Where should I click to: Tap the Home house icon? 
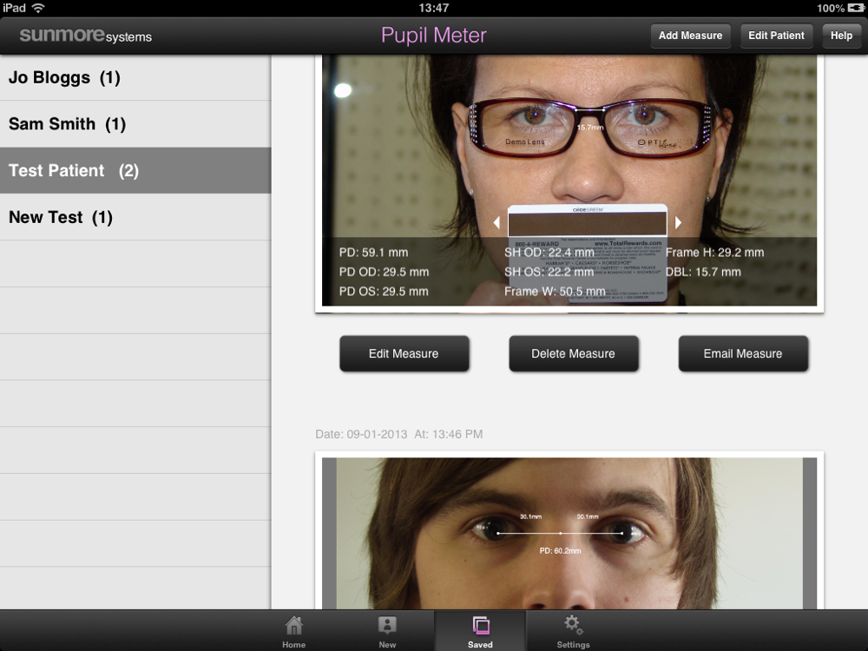coord(294,627)
